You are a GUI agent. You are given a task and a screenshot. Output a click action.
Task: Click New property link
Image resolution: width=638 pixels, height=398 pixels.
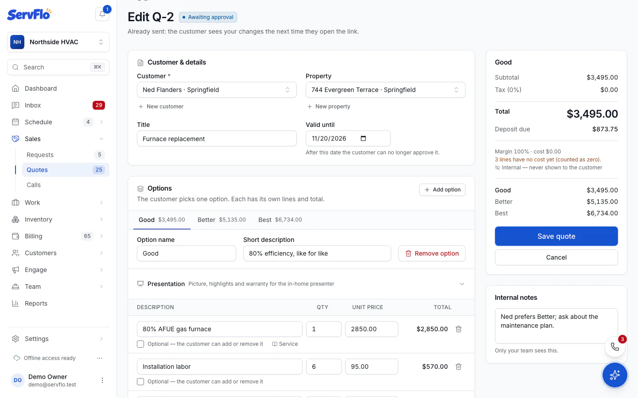click(329, 107)
